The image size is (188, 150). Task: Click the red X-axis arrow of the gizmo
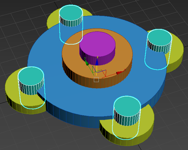(119, 73)
